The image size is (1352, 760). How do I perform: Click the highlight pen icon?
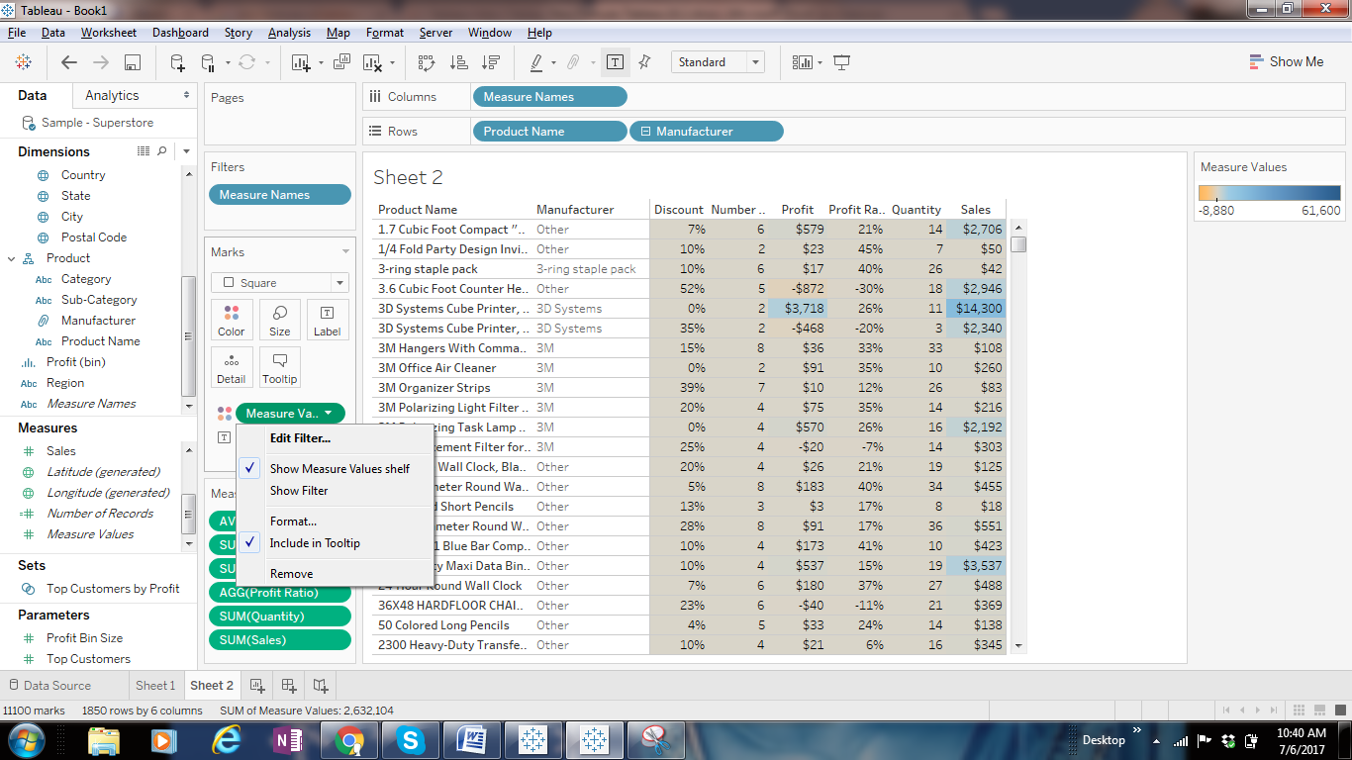(x=536, y=62)
